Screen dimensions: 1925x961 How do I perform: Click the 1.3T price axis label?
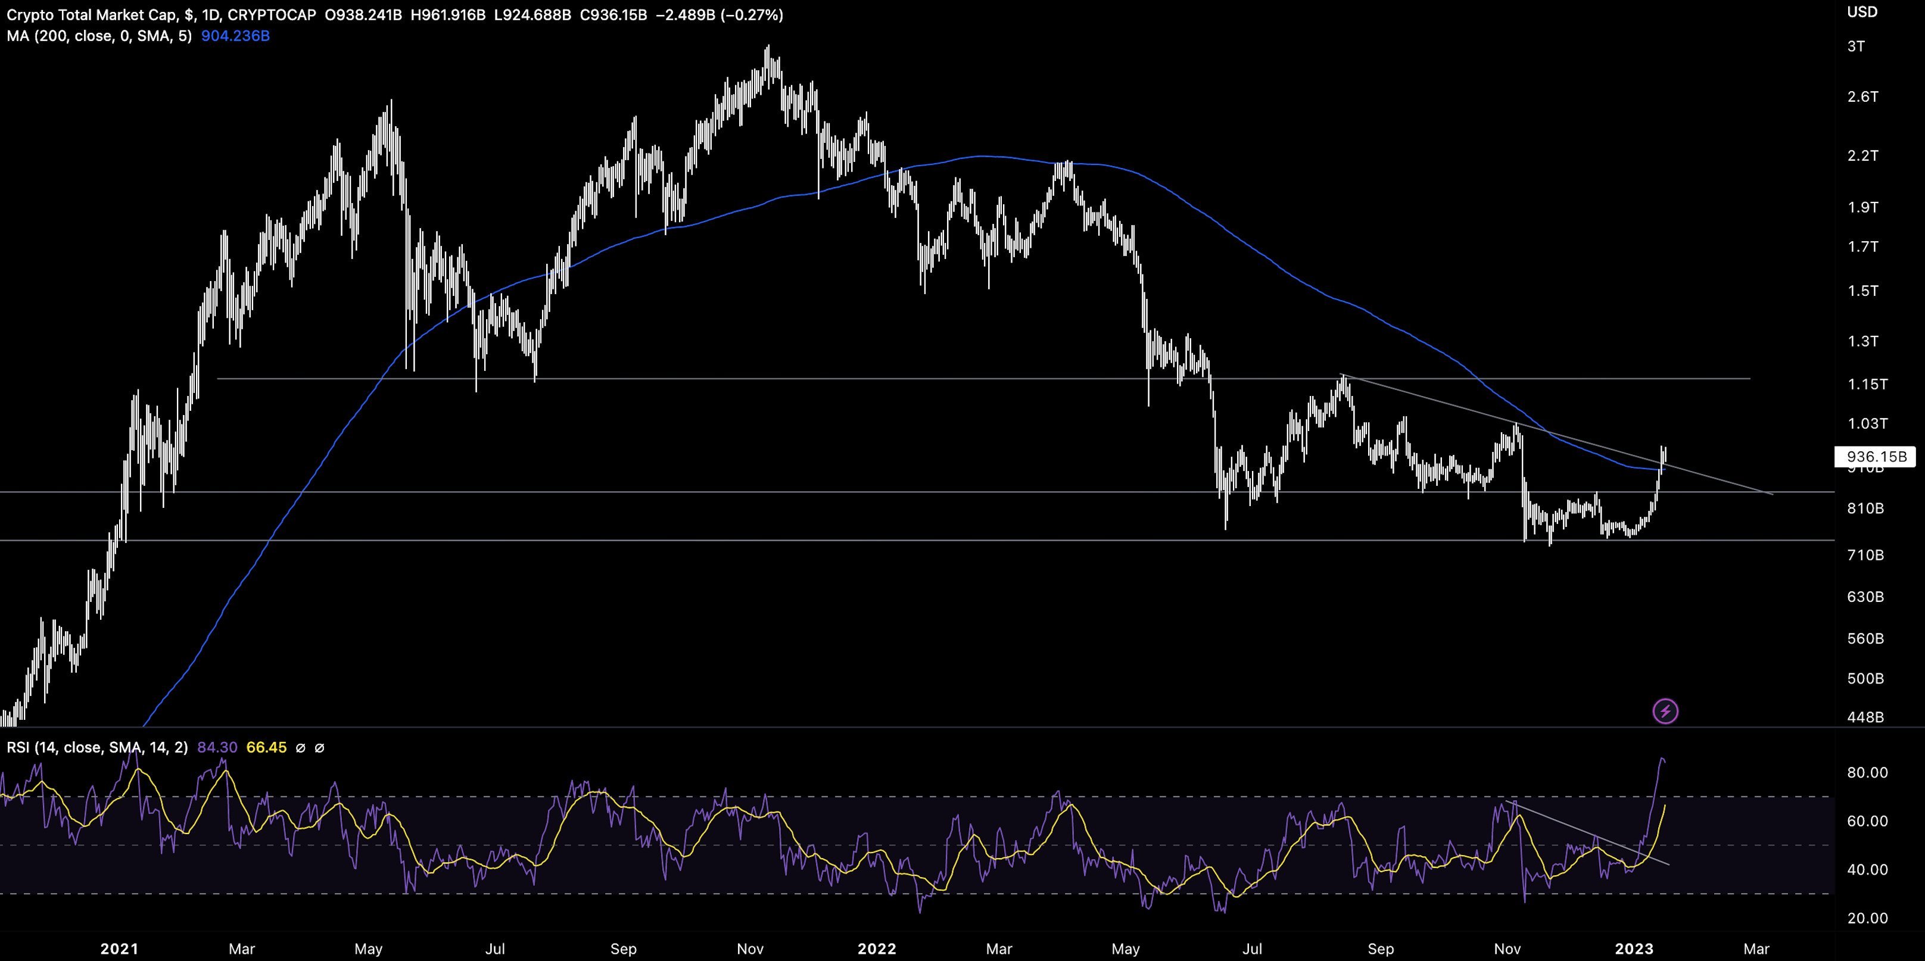(x=1862, y=342)
